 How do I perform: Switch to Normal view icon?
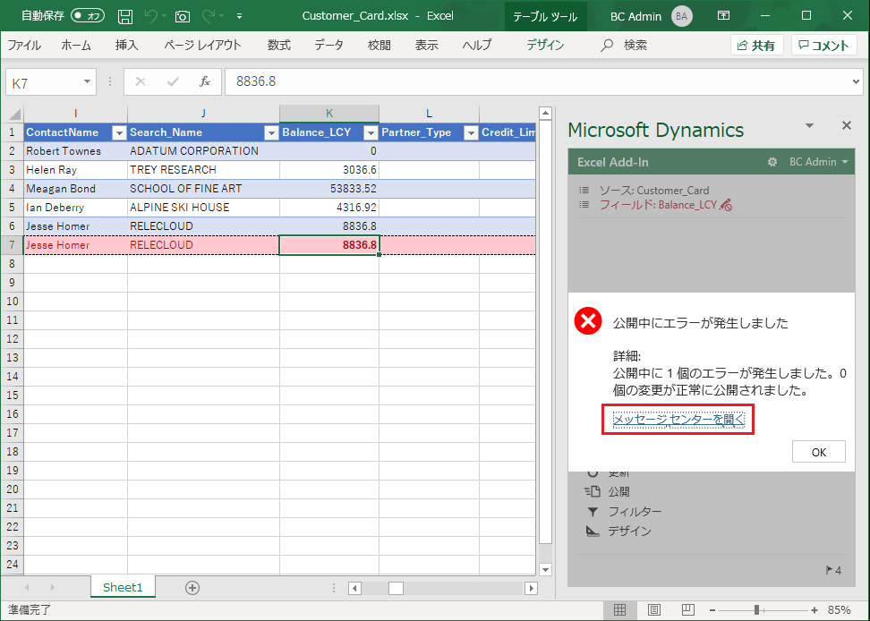pos(619,610)
